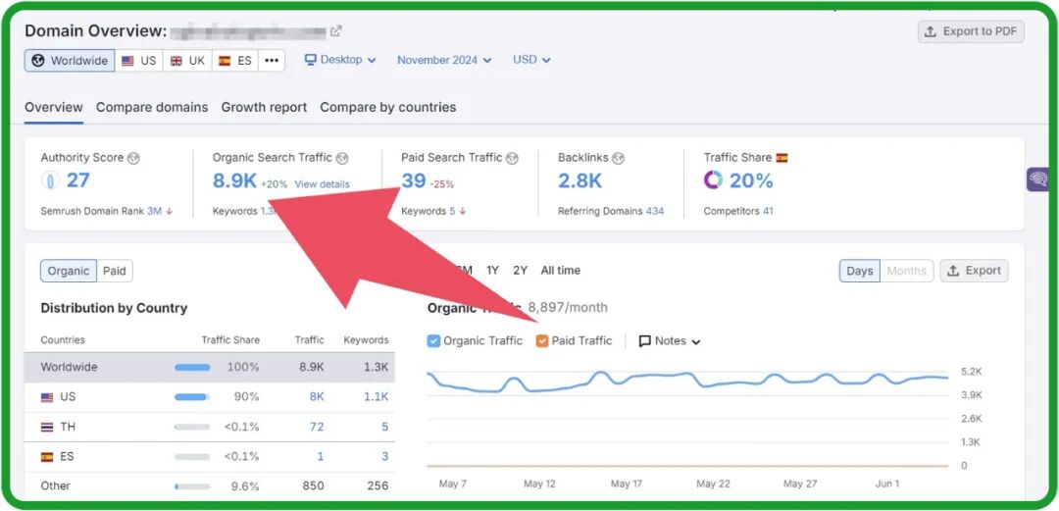1059x511 pixels.
Task: Click the Export to PDF button
Action: (x=971, y=31)
